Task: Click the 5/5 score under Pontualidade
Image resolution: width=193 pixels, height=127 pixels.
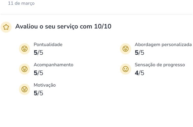Action: click(38, 53)
